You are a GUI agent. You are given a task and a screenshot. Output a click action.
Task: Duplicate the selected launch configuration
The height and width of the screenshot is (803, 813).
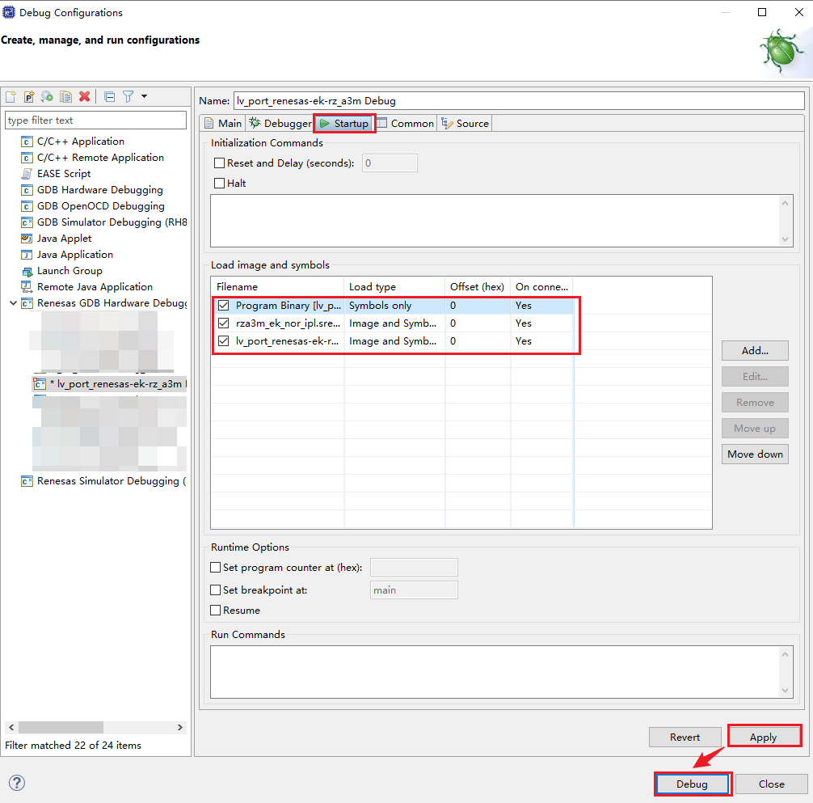[x=66, y=96]
